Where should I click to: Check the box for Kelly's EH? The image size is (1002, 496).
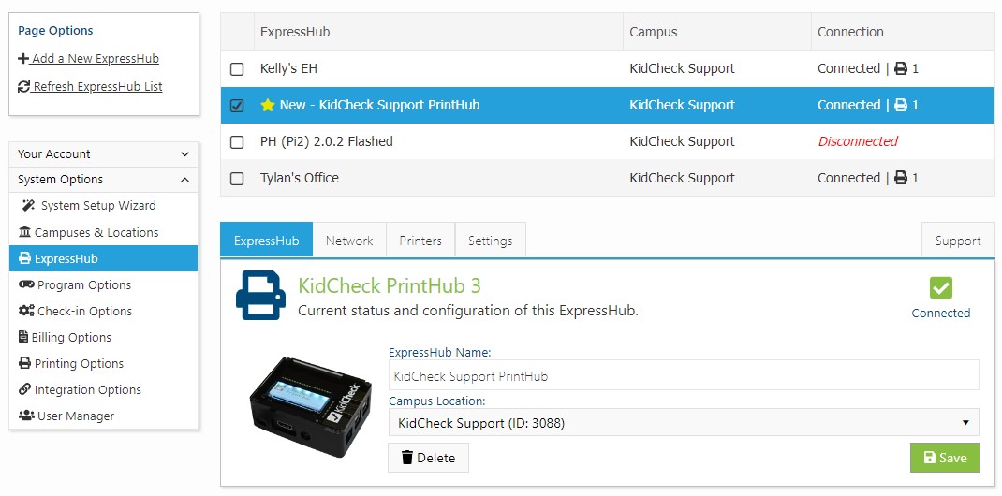point(237,69)
